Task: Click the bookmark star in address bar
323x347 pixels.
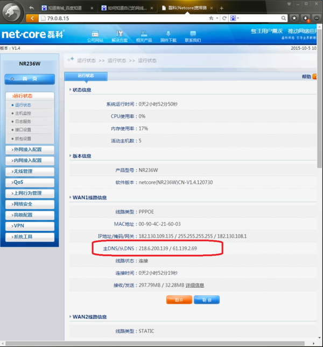Action: point(211,18)
